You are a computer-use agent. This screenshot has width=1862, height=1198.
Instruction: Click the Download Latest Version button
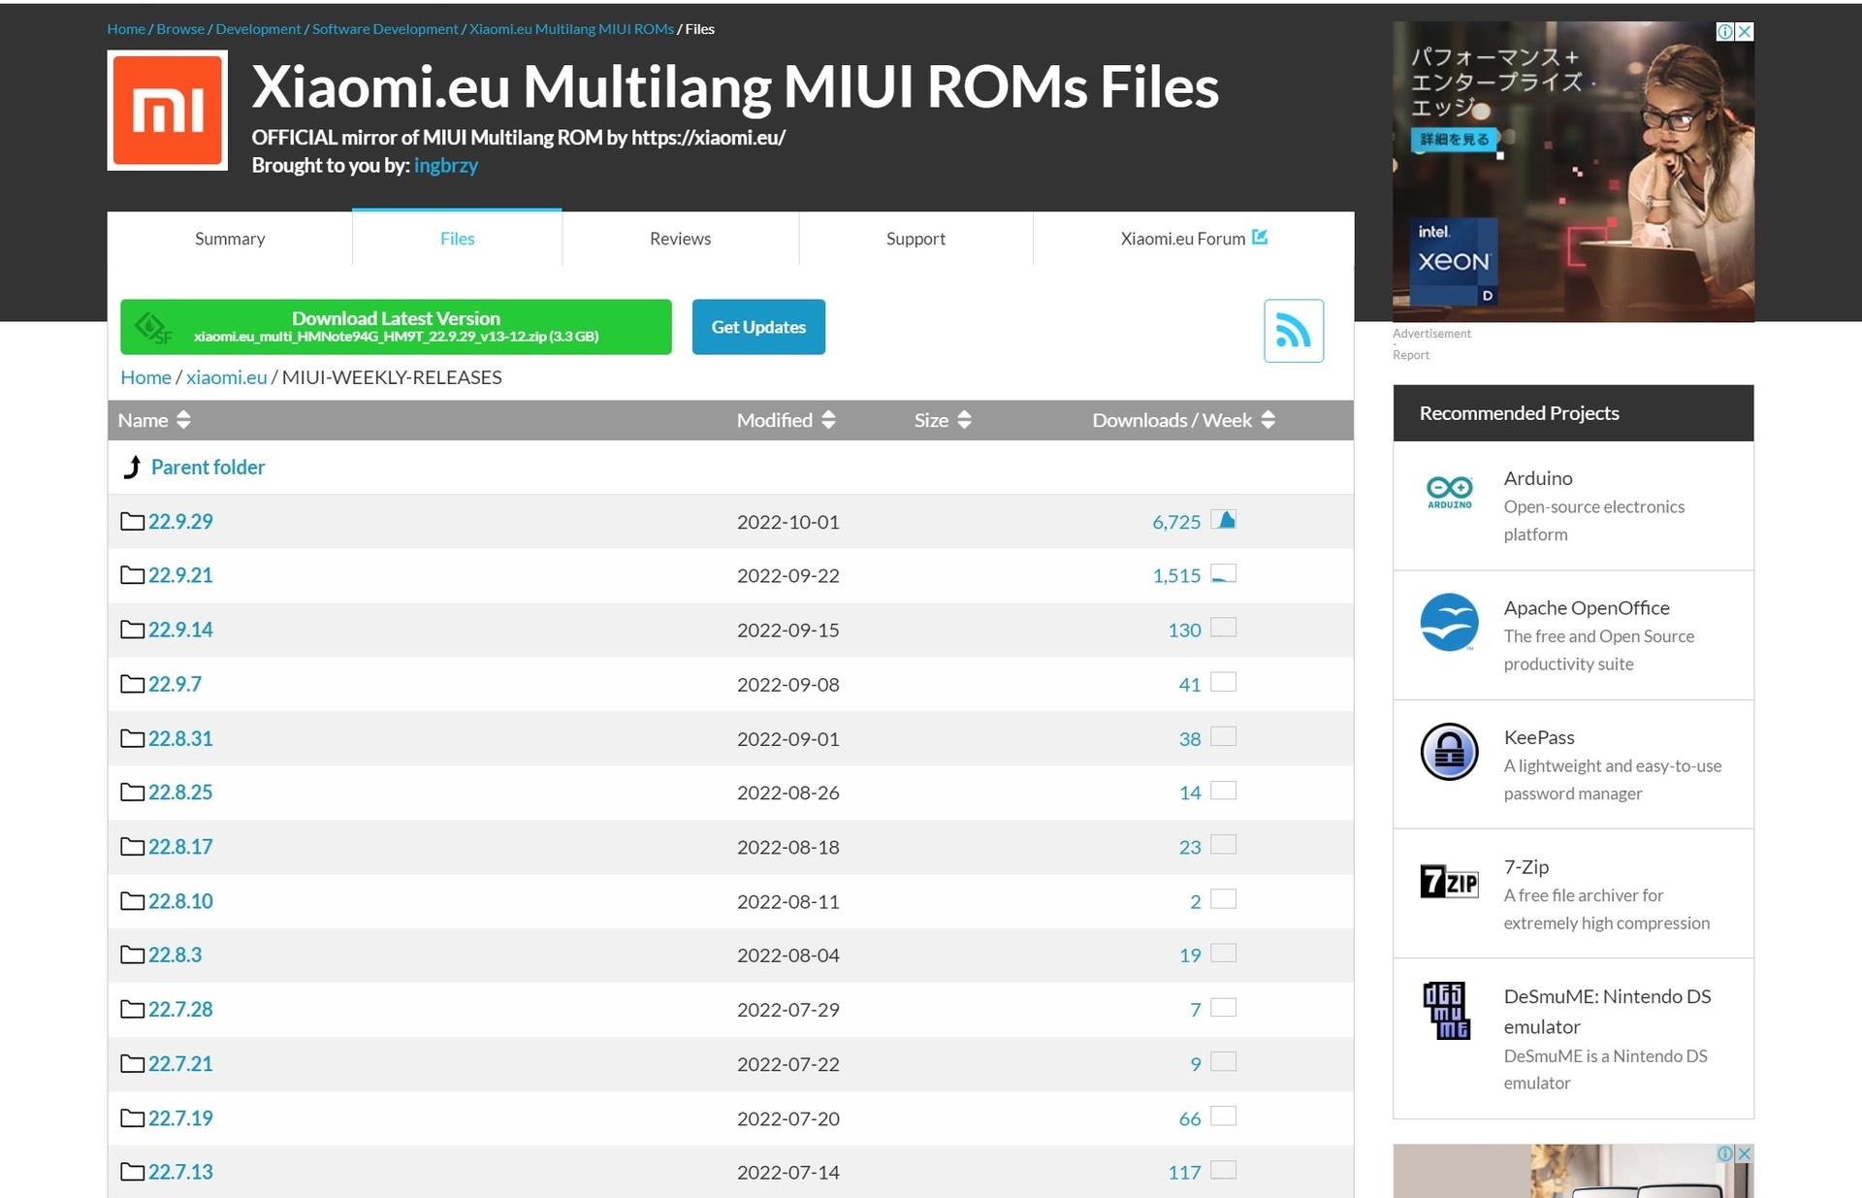396,327
